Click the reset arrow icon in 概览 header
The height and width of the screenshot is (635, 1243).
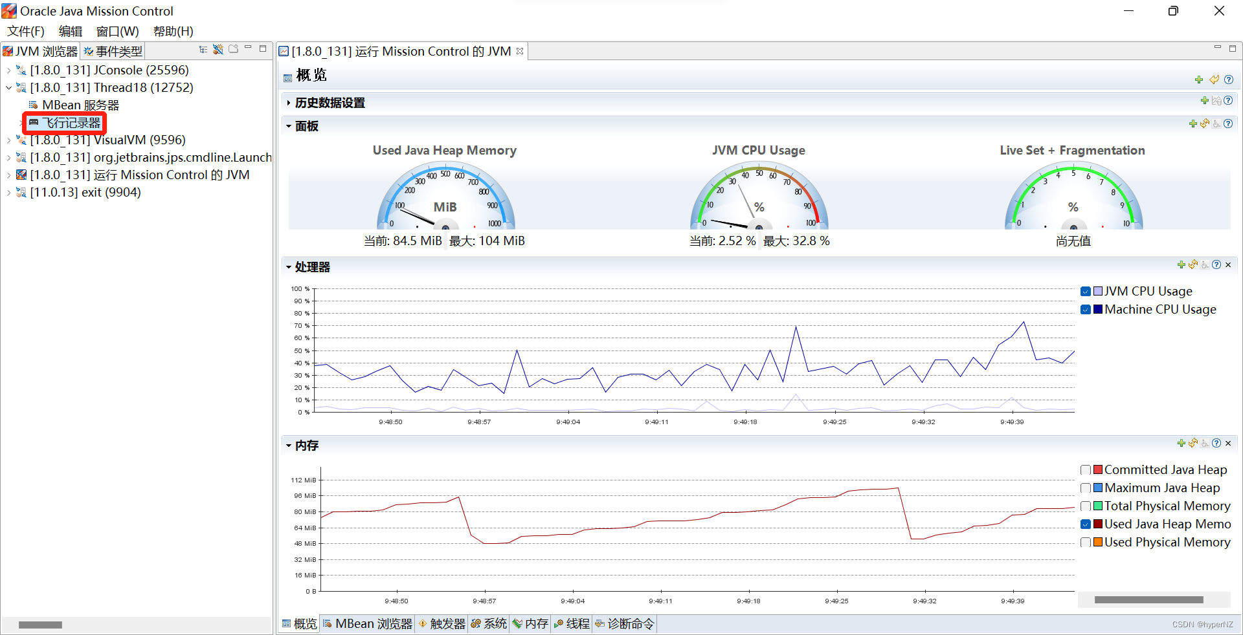(1214, 80)
